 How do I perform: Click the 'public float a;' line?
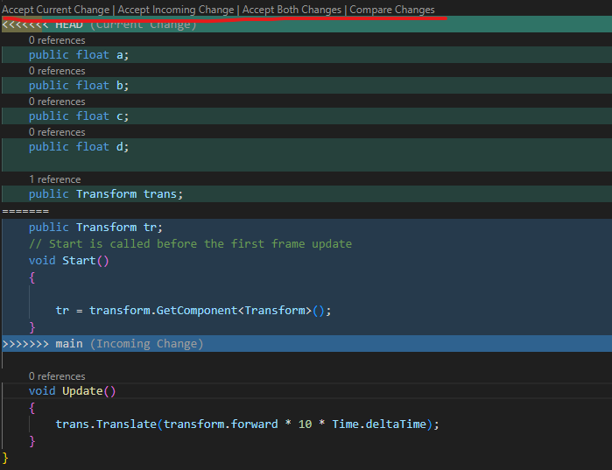[306, 54]
